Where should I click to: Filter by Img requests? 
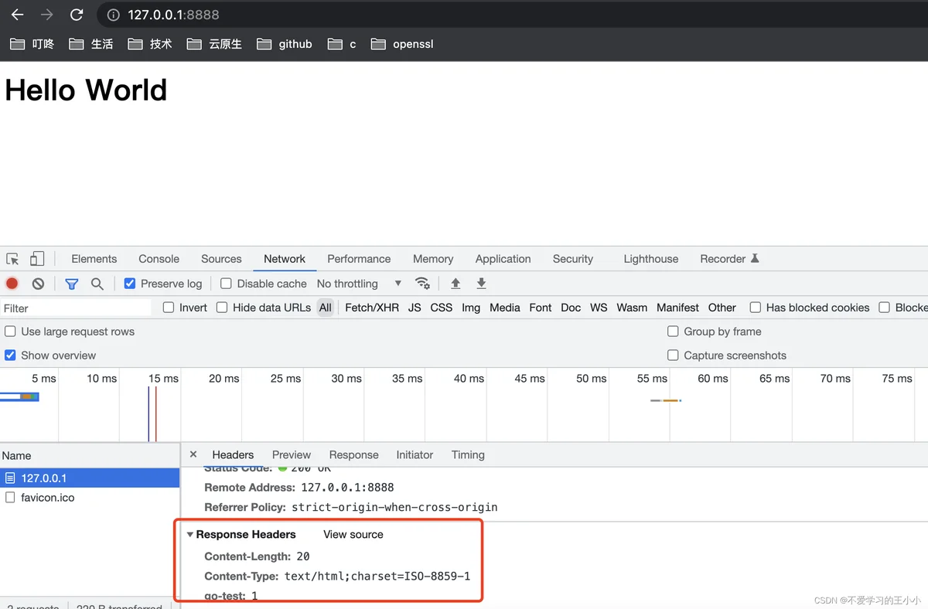(471, 308)
